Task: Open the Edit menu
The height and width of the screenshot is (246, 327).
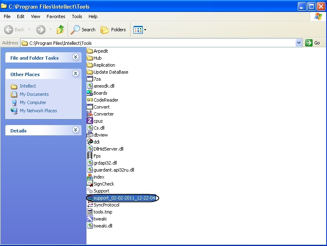Action: (x=21, y=16)
